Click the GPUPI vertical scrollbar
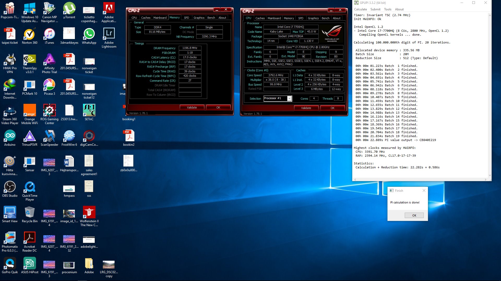This screenshot has height=281, width=501. click(x=490, y=95)
